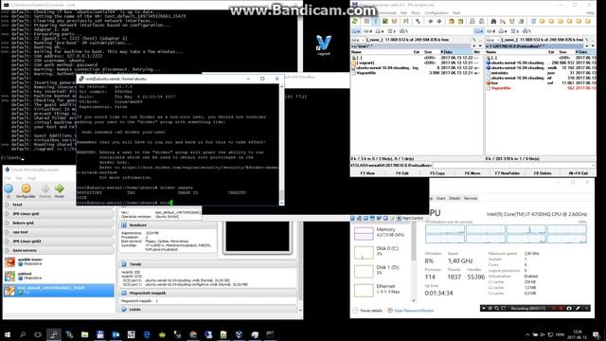This screenshot has width=606, height=341.
Task: Click the terminal window scrollbar down arrow
Action: click(x=281, y=203)
